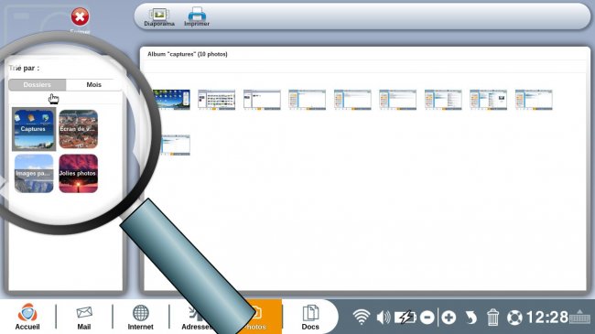The image size is (595, 334).
Task: Zoom out with the minus icon
Action: click(427, 318)
